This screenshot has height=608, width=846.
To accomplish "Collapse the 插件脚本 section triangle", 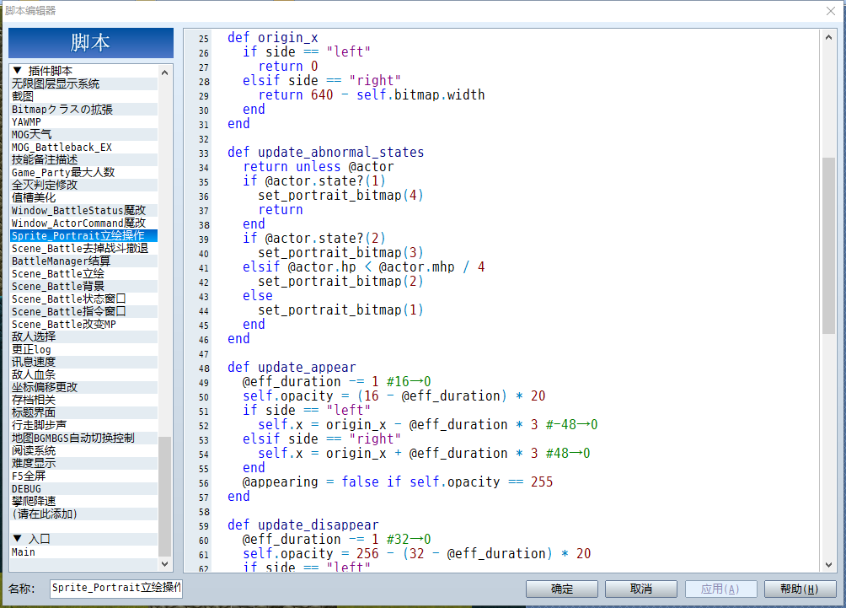I will [17, 70].
